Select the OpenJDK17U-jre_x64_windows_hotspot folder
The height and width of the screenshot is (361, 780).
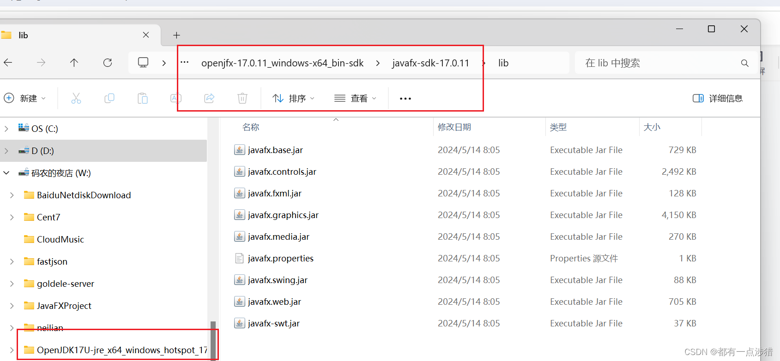tap(122, 350)
